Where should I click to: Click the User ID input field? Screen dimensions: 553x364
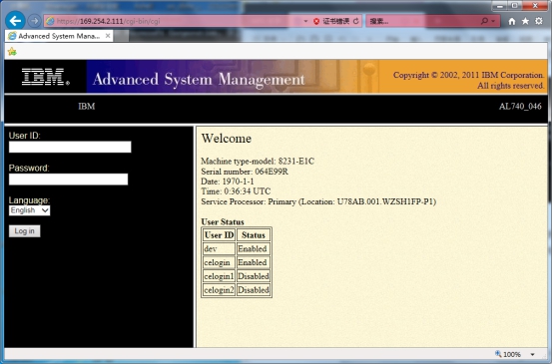pos(70,147)
